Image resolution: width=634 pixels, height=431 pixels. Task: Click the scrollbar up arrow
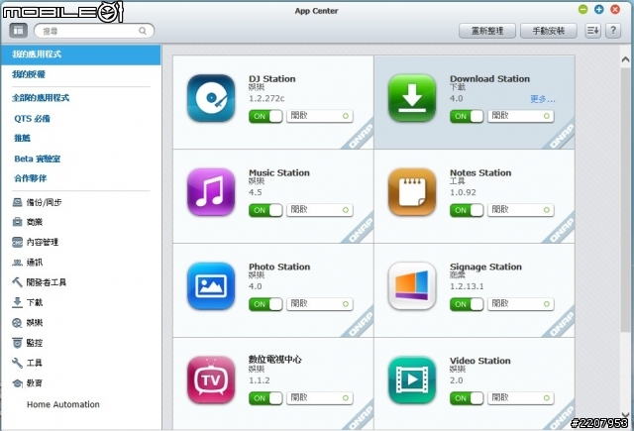coord(625,59)
